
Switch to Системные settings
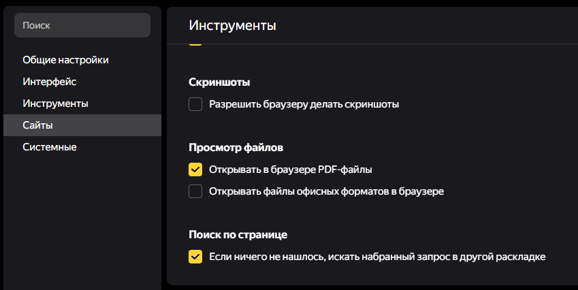[49, 147]
